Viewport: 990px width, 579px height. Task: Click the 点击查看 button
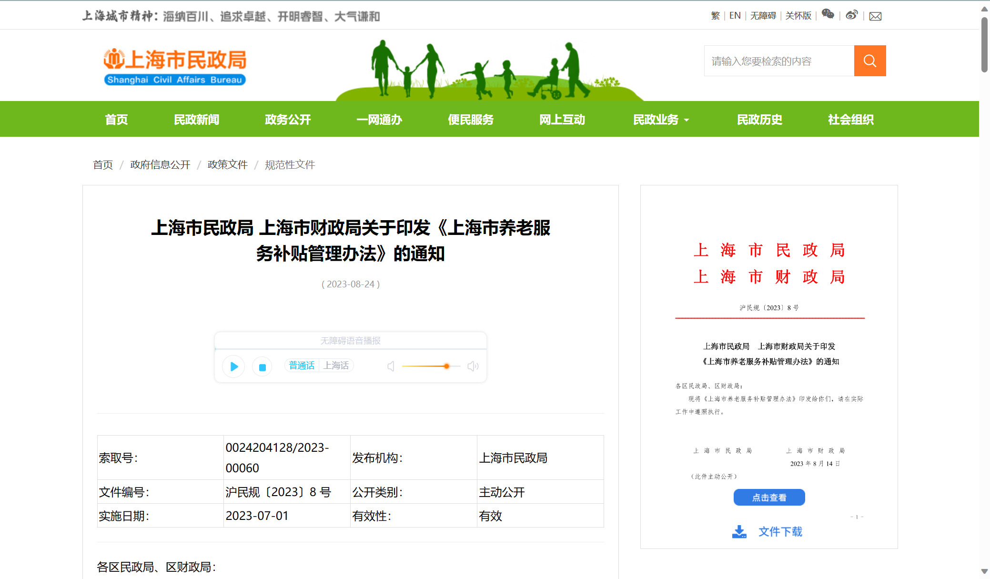769,498
